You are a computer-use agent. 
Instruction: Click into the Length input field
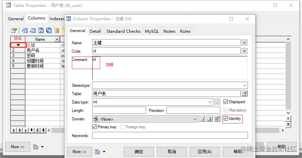coord(119,111)
